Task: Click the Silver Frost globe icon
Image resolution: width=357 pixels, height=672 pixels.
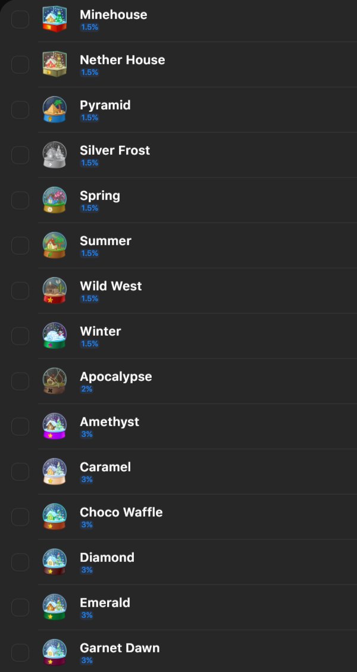Action: pos(55,155)
